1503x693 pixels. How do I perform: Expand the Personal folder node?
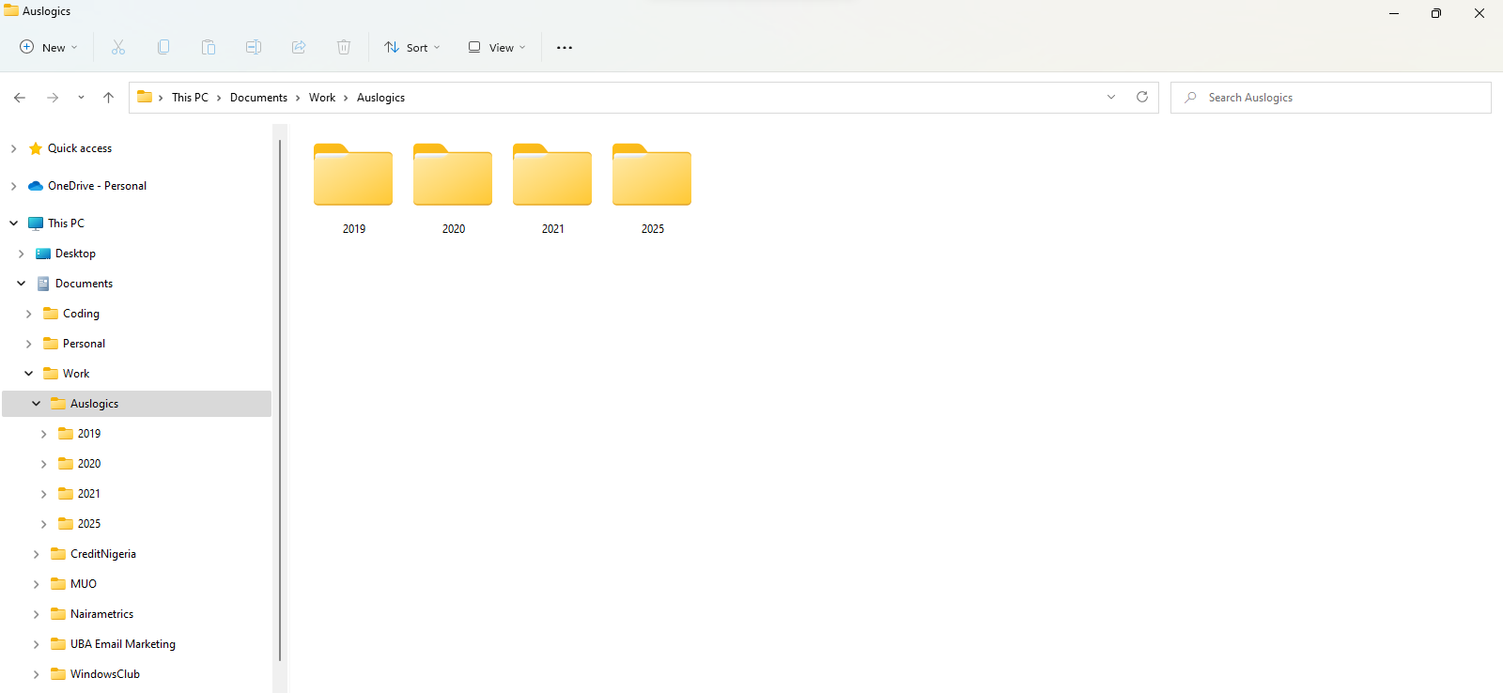coord(29,344)
